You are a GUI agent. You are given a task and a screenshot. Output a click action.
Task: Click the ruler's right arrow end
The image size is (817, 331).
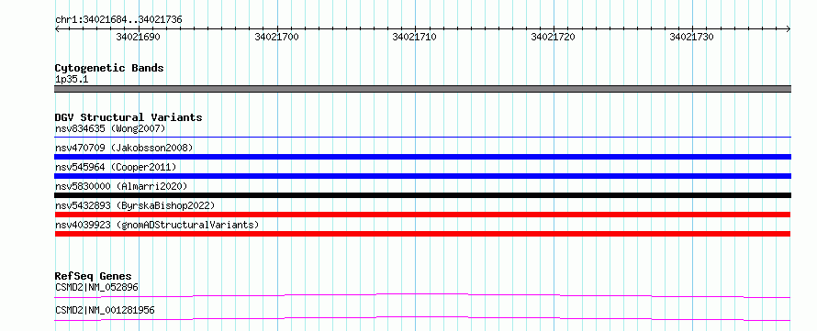[x=789, y=29]
